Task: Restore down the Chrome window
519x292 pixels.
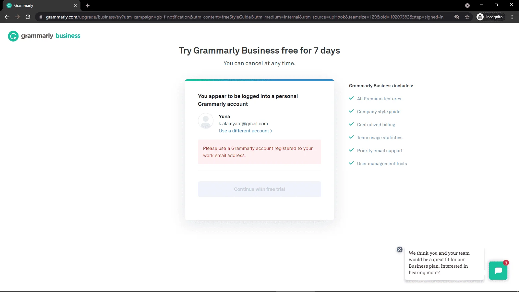Action: [x=497, y=5]
